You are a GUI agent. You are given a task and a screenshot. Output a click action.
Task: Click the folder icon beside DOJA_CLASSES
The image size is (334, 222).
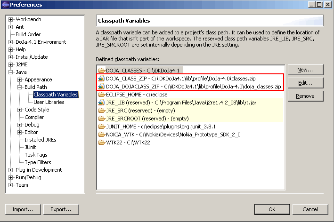tap(102, 71)
